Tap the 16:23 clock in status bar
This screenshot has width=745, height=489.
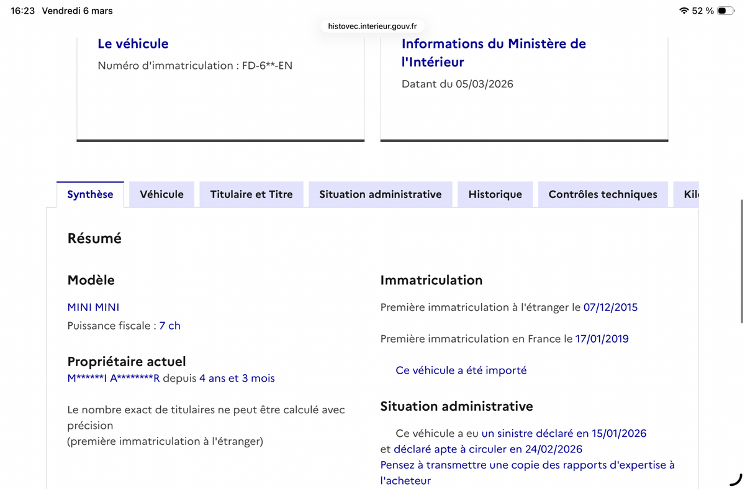pyautogui.click(x=23, y=11)
